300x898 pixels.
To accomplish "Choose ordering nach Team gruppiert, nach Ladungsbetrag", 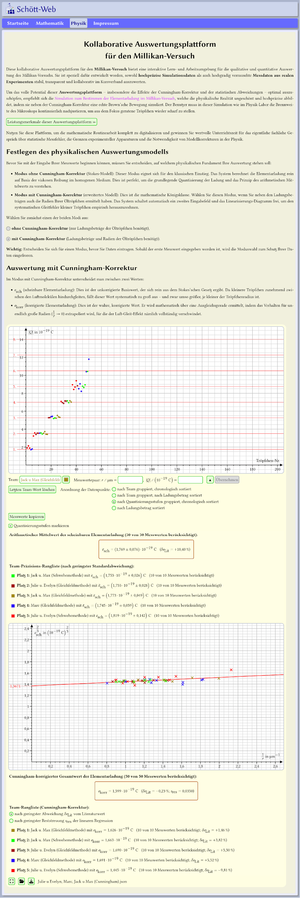I will (114, 495).
